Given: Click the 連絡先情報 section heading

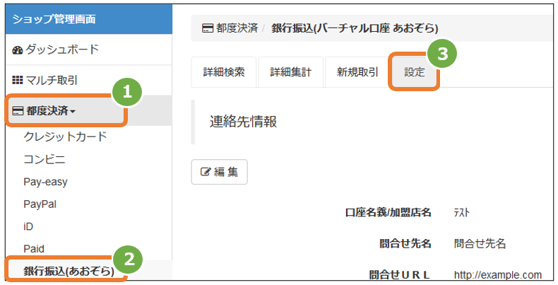Looking at the screenshot, I should click(x=243, y=122).
